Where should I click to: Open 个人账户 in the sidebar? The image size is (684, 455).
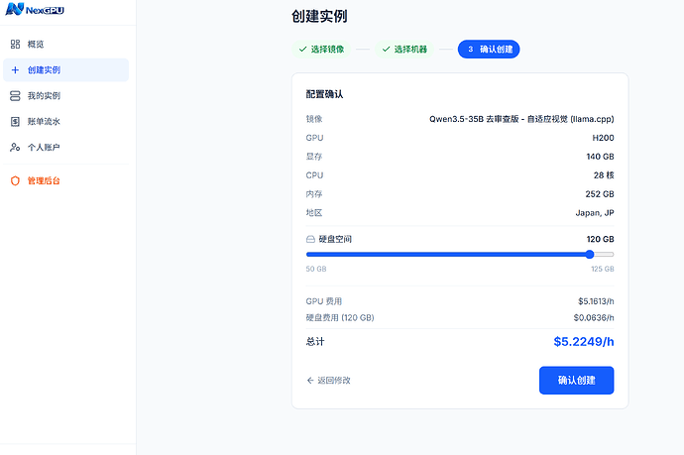pyautogui.click(x=65, y=147)
